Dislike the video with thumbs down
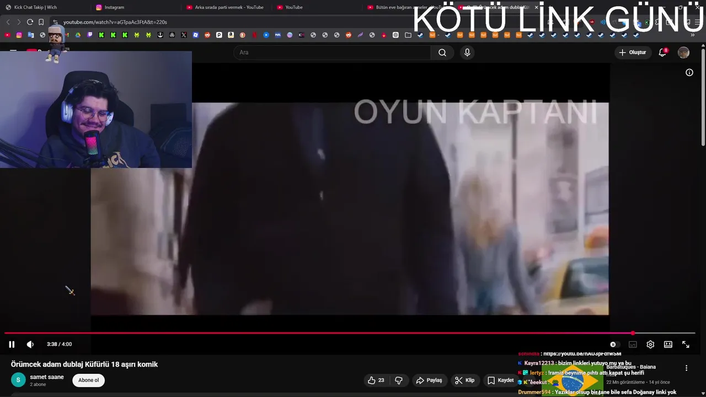Image resolution: width=706 pixels, height=397 pixels. (399, 380)
